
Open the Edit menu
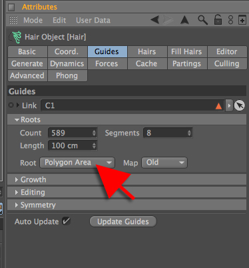59,20
